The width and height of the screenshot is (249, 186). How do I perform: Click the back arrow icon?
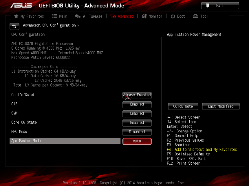pyautogui.click(x=14, y=26)
